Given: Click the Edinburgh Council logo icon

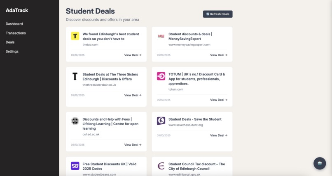Looking at the screenshot, I should point(161,166).
